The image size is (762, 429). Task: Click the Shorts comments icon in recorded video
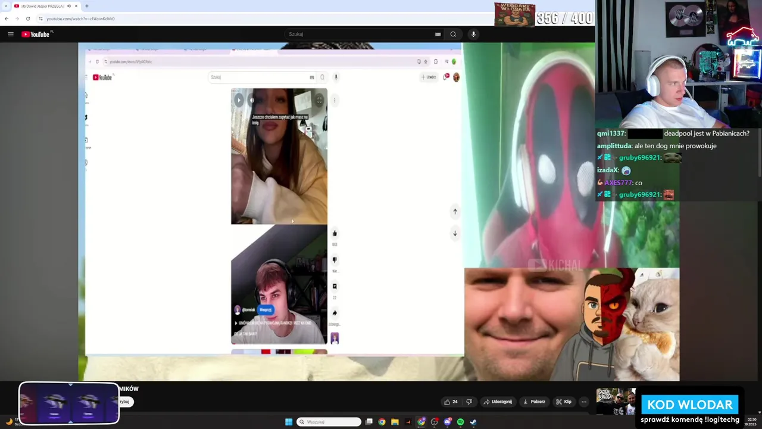[335, 287]
